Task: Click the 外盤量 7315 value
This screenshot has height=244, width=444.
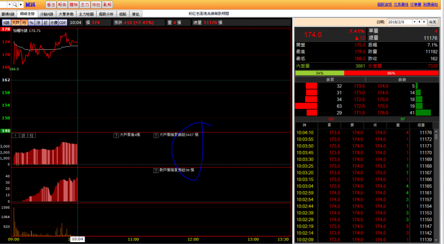Action: pos(433,66)
